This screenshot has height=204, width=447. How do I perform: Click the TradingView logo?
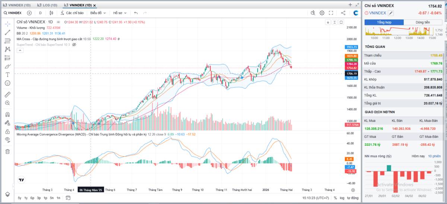22,180
